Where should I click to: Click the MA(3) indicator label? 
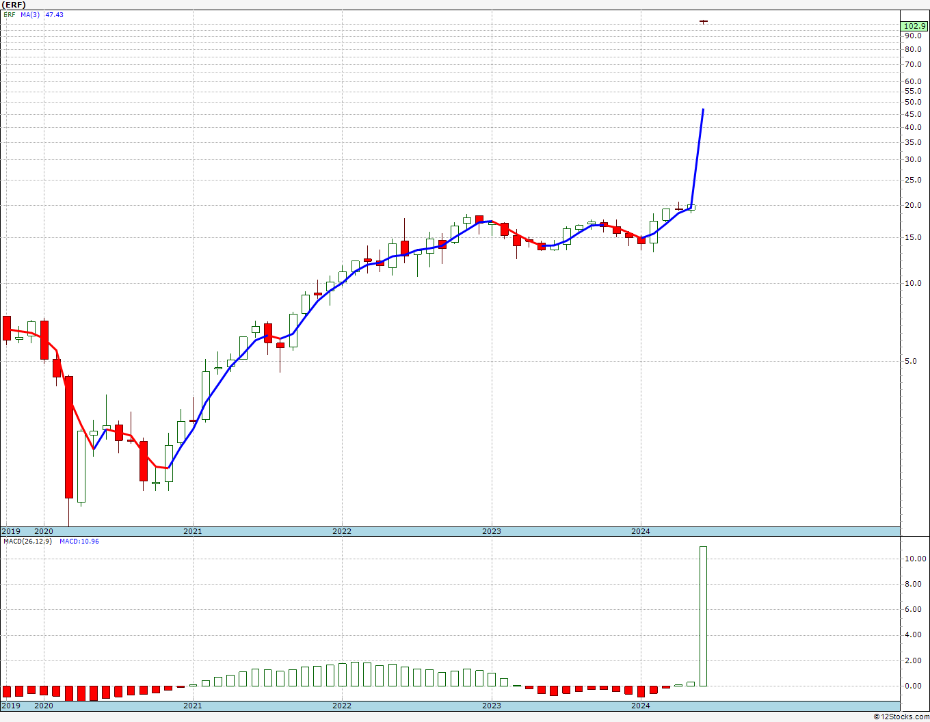(31, 14)
